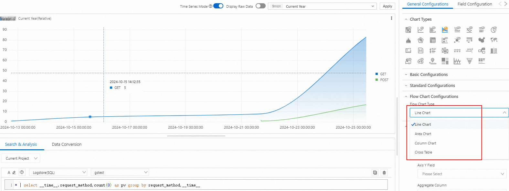Screen dimensions: 509x191
Task: Click the Time Series Mode help icon
Action: (211, 6)
